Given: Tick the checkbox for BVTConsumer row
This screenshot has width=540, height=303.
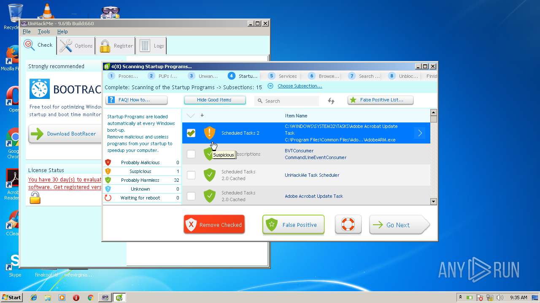Looking at the screenshot, I should tap(191, 154).
